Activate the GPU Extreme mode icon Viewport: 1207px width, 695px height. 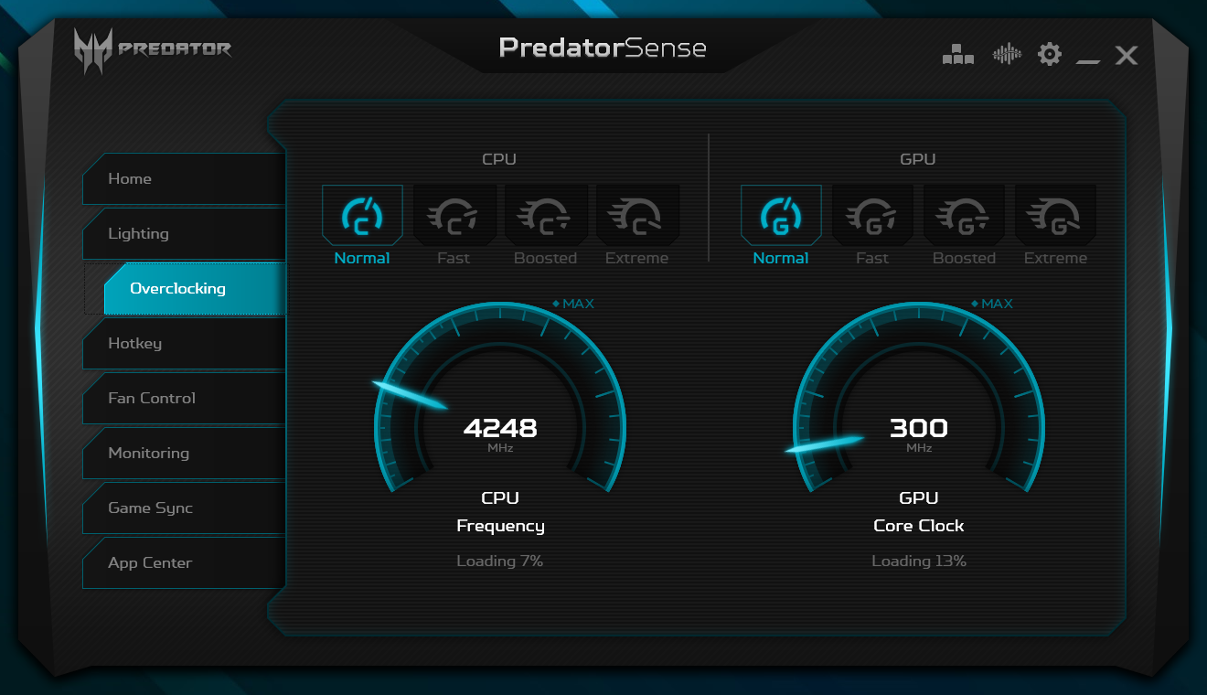pos(1055,216)
